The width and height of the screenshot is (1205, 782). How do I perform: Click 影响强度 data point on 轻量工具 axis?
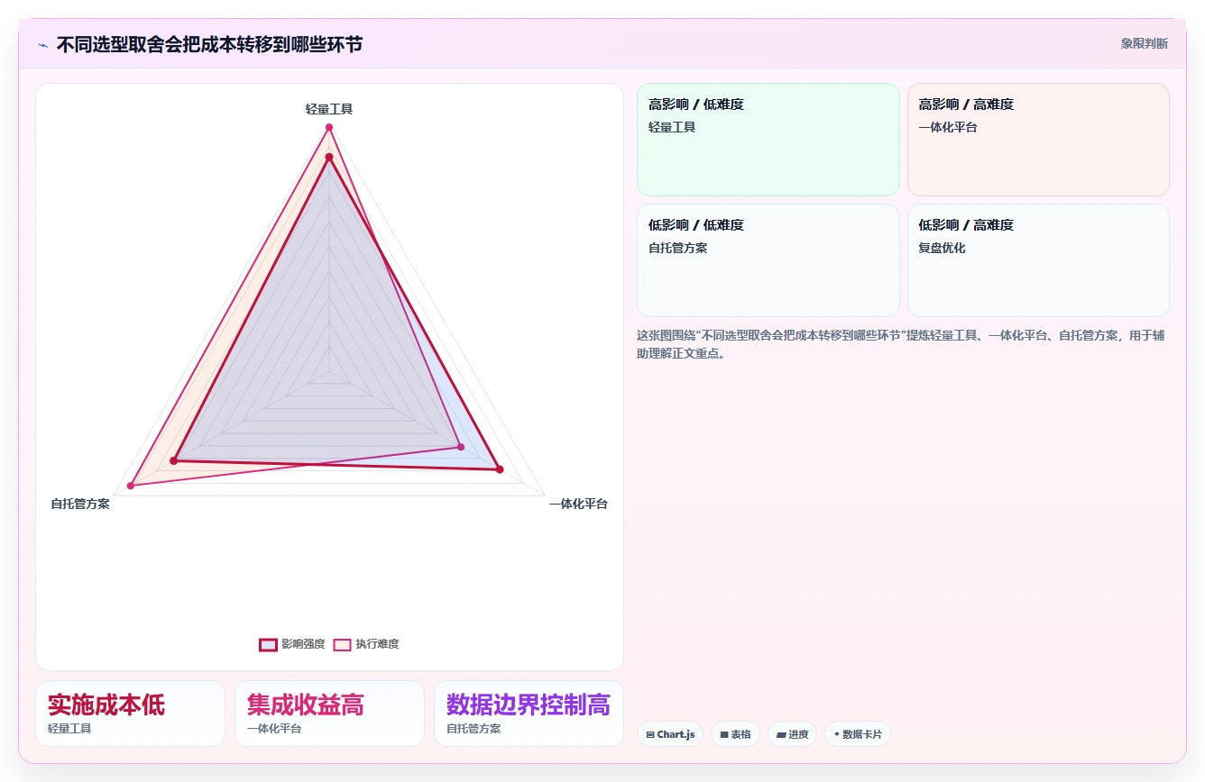(x=329, y=157)
